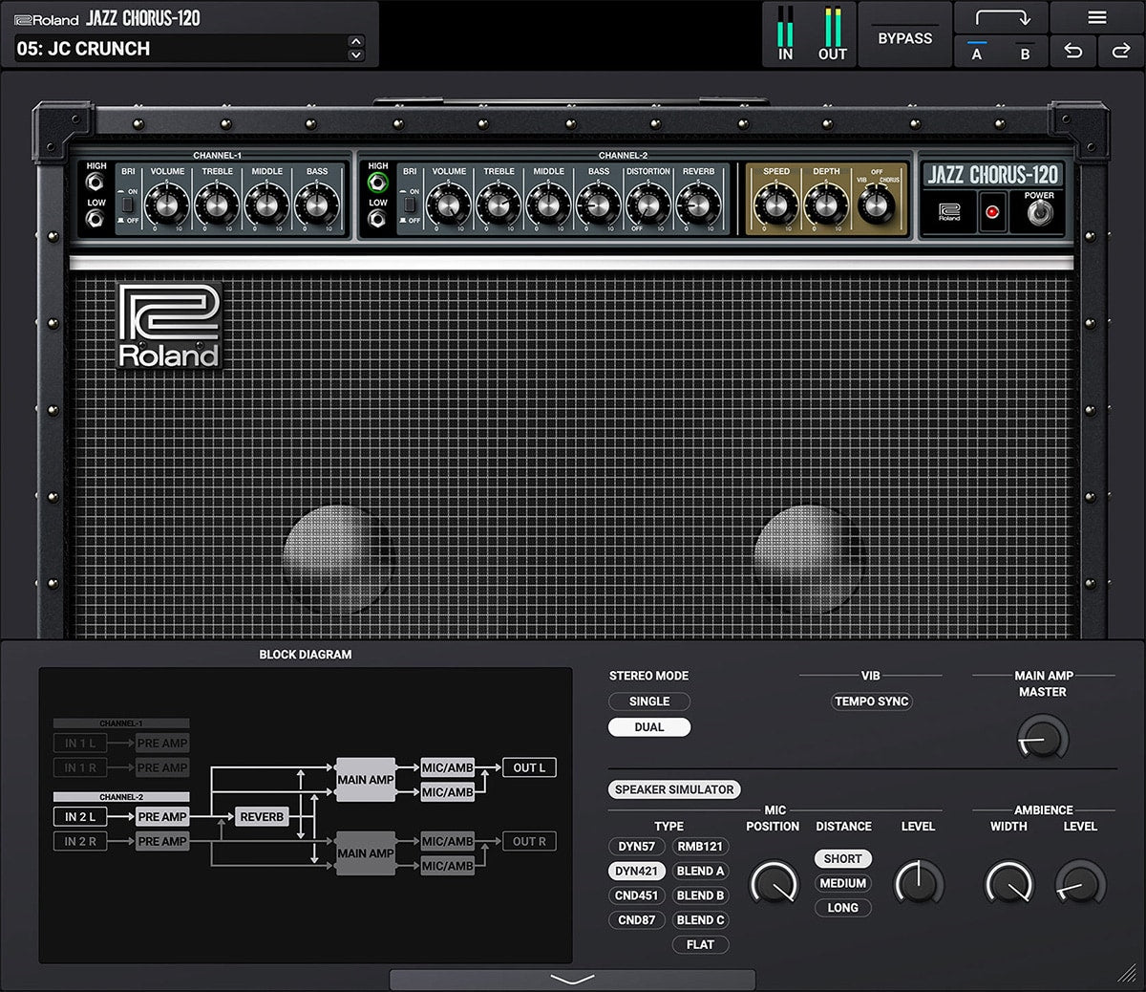Click the Roland logo badge on the grille
The image size is (1146, 992).
click(x=168, y=325)
